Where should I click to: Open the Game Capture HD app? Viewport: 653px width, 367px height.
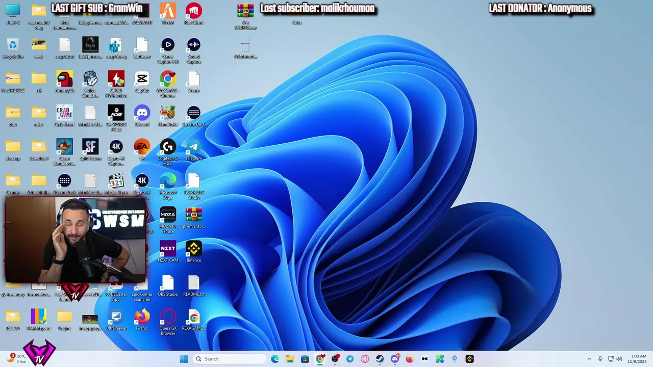(168, 50)
